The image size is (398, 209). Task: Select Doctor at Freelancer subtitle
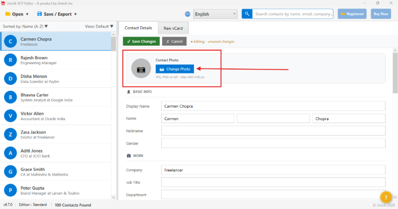coord(38,138)
